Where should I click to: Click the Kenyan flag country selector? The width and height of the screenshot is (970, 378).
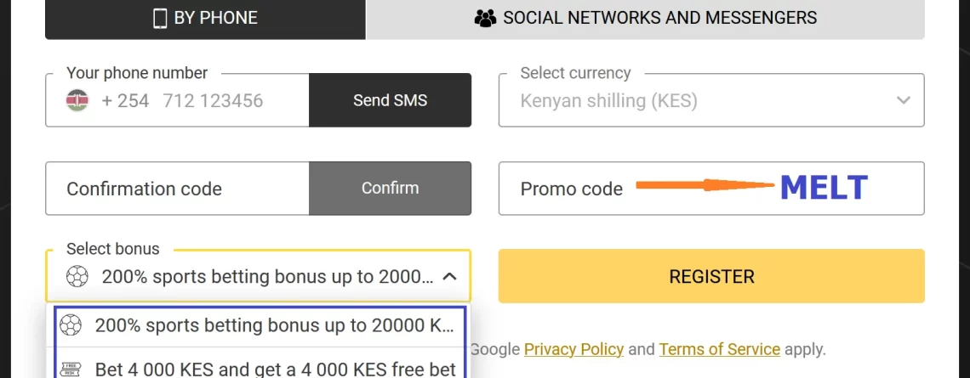point(77,100)
